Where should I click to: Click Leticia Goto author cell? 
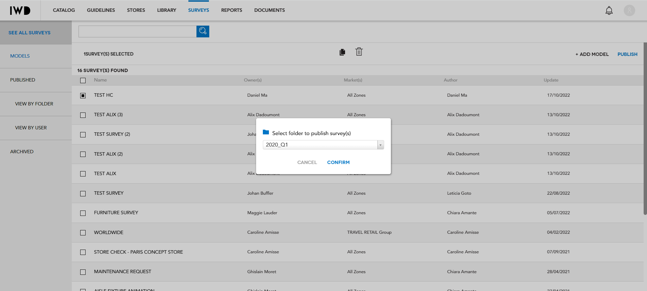coord(459,193)
